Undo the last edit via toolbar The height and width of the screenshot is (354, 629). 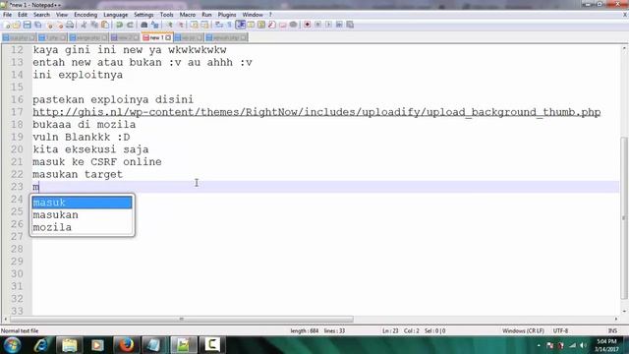pos(119,25)
